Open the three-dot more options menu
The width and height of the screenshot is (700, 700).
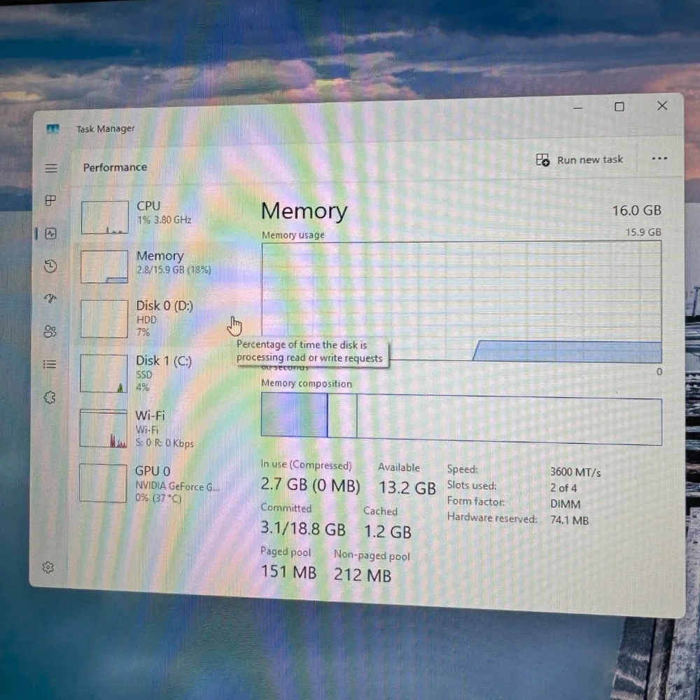(659, 158)
